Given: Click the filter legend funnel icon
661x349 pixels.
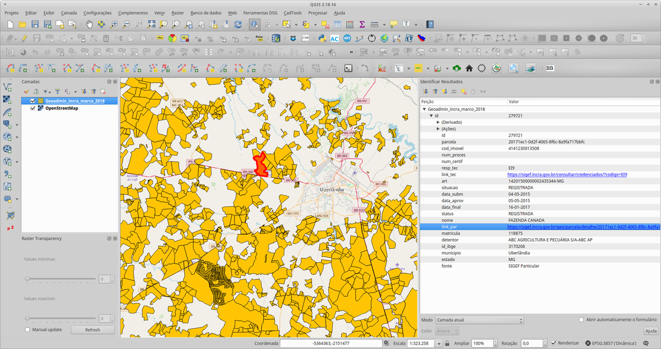Looking at the screenshot, I should (x=57, y=91).
